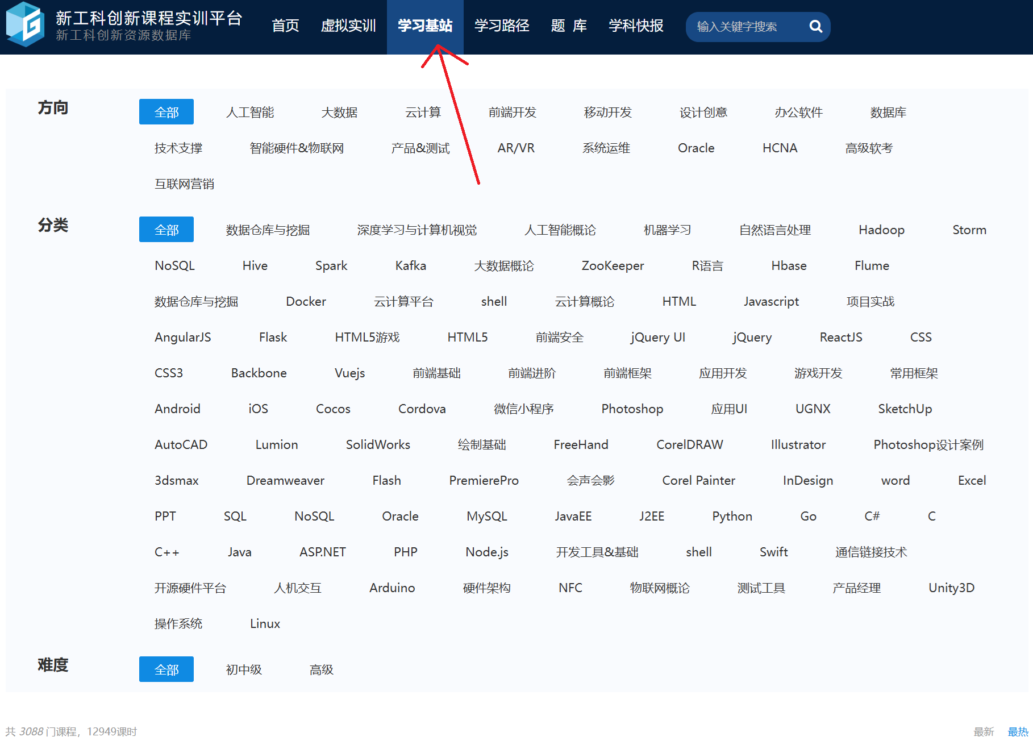This screenshot has width=1033, height=749.
Task: Choose the 深度学习与计算机视觉 category
Action: click(x=417, y=230)
